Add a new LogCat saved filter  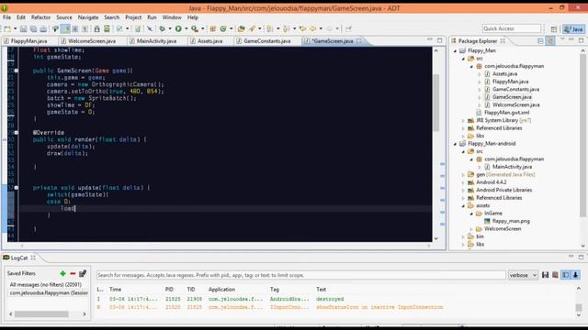tap(62, 273)
